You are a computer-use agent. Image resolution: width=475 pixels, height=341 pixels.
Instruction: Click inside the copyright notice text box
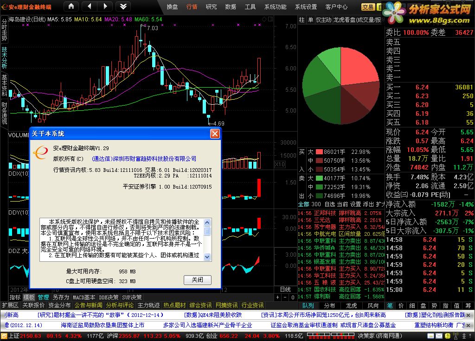click(122, 240)
